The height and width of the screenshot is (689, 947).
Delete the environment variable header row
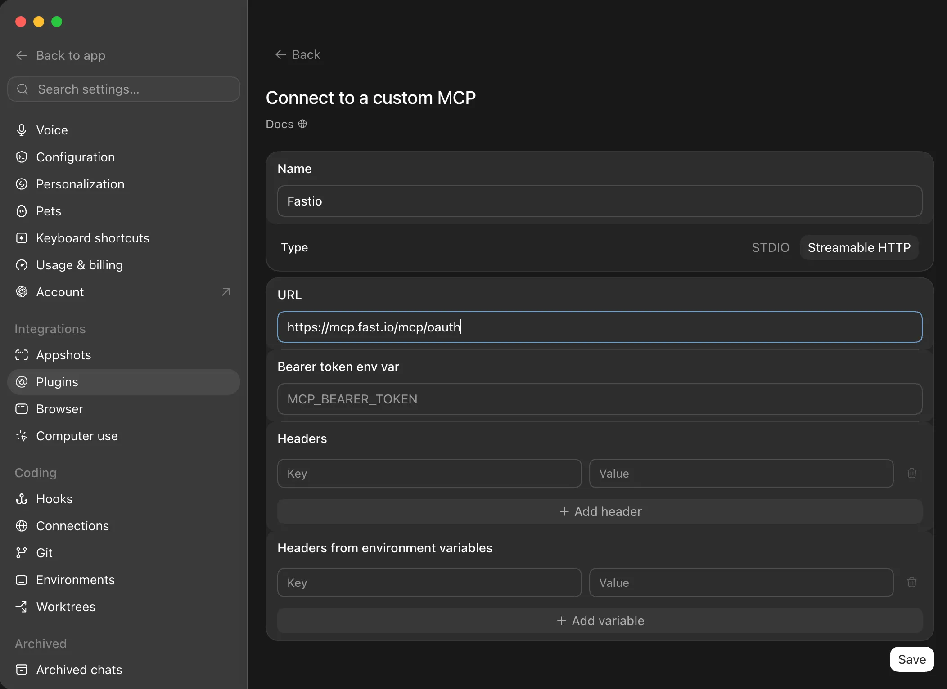click(912, 582)
